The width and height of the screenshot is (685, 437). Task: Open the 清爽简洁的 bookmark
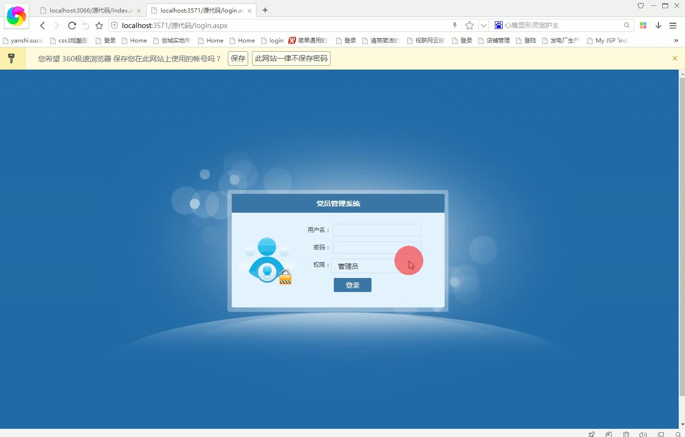[381, 41]
